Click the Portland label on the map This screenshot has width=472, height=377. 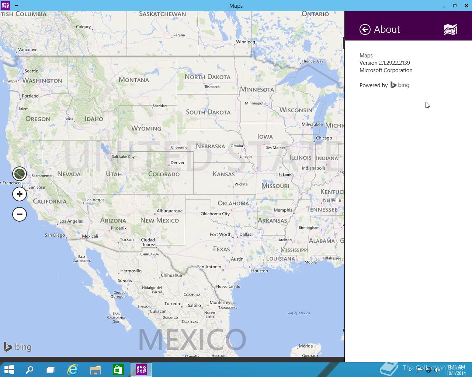pyautogui.click(x=30, y=96)
